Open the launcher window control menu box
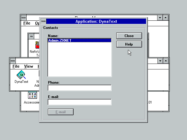This screenshot has width=187, height=140. tap(13, 61)
